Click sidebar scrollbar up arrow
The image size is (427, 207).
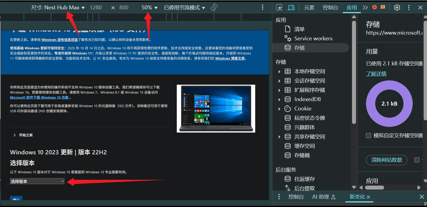[354, 16]
